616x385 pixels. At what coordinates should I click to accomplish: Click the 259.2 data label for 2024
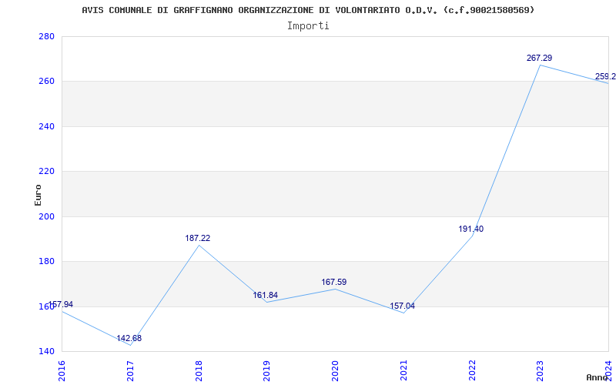pyautogui.click(x=605, y=76)
